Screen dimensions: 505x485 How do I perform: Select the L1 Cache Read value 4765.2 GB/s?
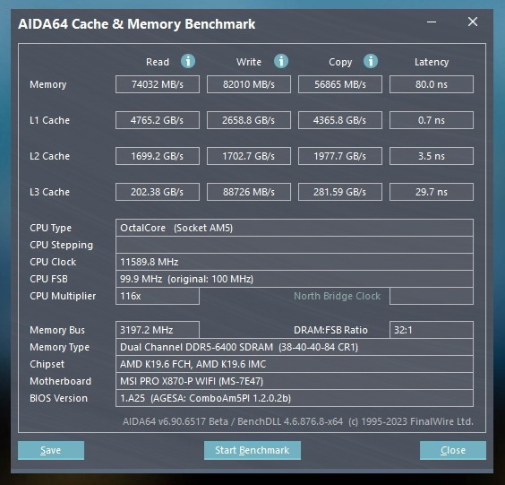(158, 120)
